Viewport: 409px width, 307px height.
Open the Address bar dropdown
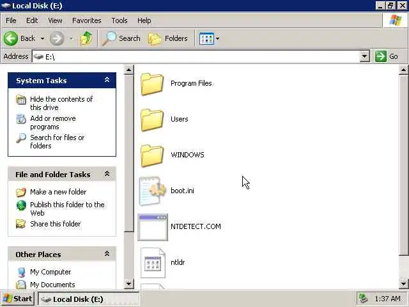(364, 56)
